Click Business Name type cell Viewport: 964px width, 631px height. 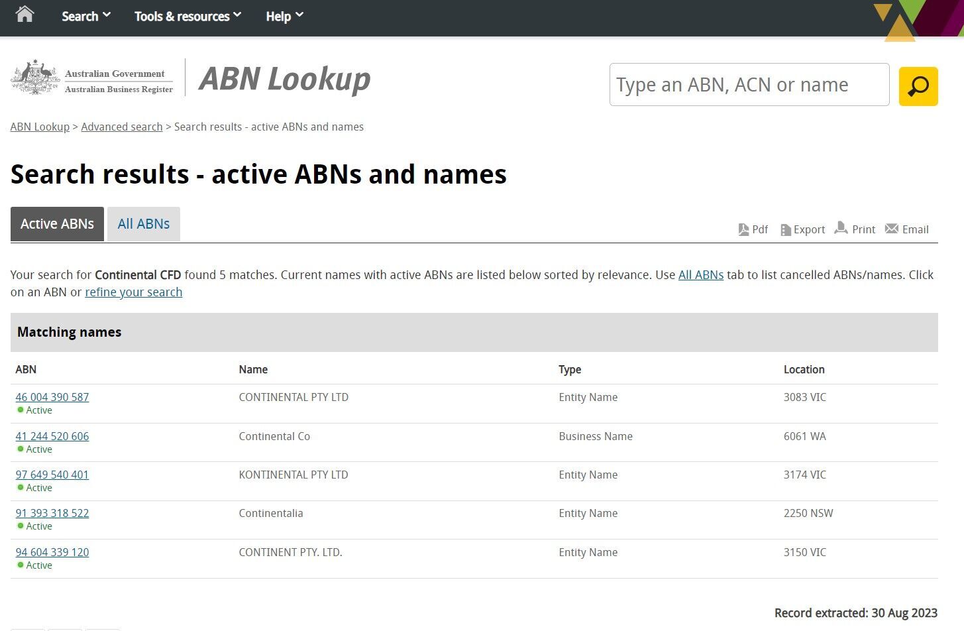pyautogui.click(x=596, y=436)
